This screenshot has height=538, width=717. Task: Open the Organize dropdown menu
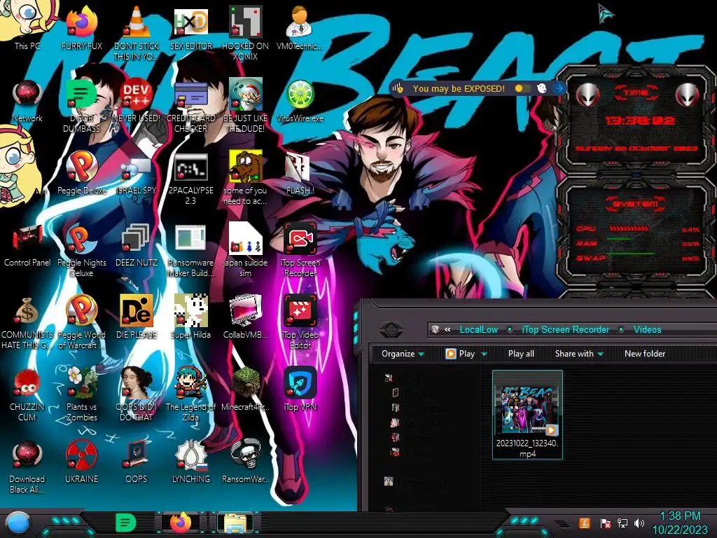coord(403,354)
